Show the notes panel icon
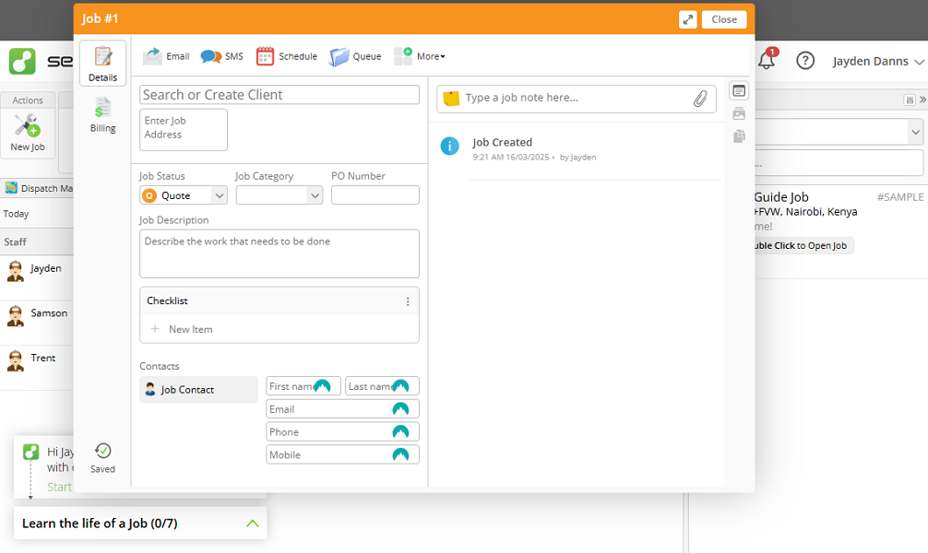The height and width of the screenshot is (553, 928). coord(739,91)
